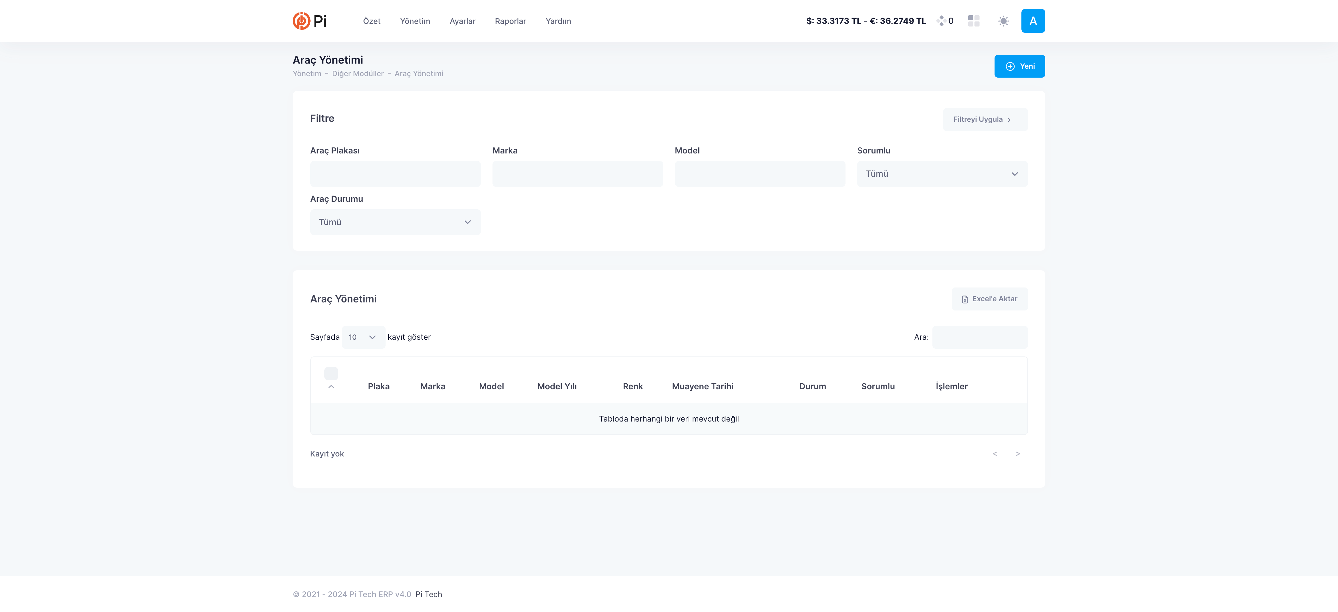Export table with Excel'e Aktar
Screen dimensions: 1338x612
pos(989,299)
